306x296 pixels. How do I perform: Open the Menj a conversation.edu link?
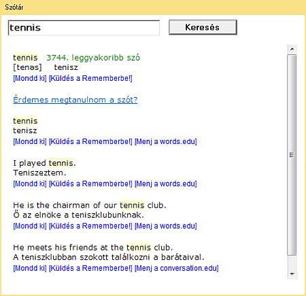pyautogui.click(x=177, y=268)
